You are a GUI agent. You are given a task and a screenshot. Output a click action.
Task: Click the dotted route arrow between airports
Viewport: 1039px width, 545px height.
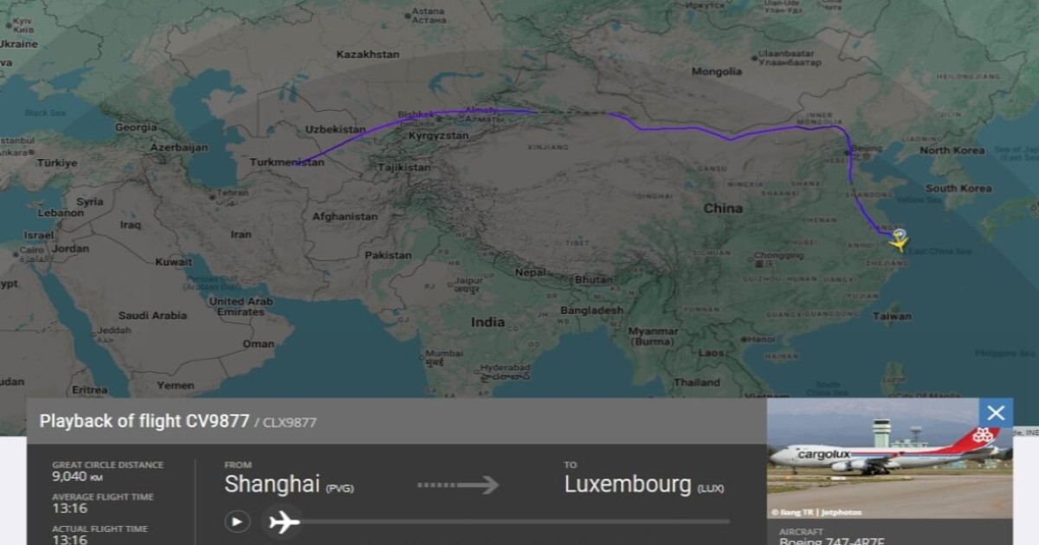pos(458,484)
